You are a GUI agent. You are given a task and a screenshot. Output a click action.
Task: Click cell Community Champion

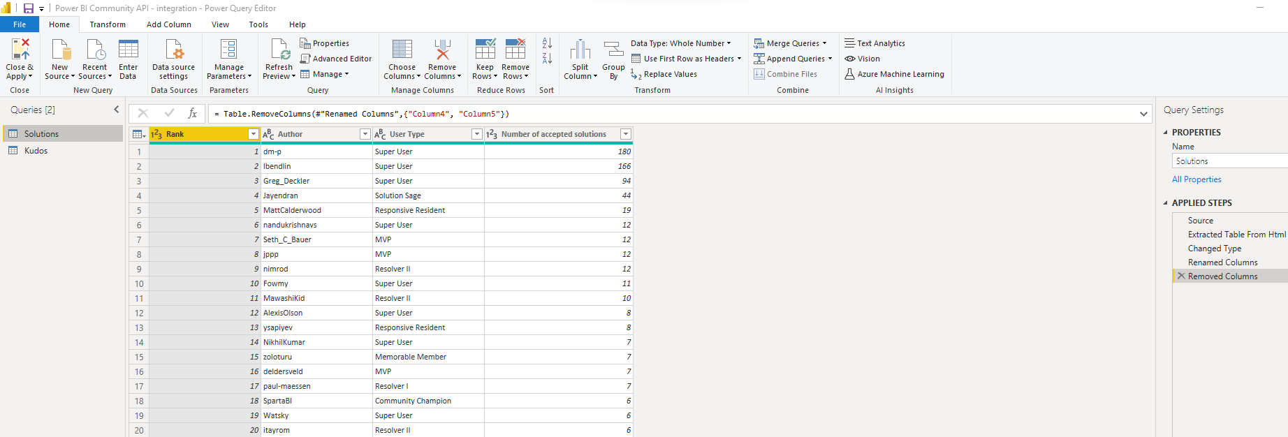point(428,401)
